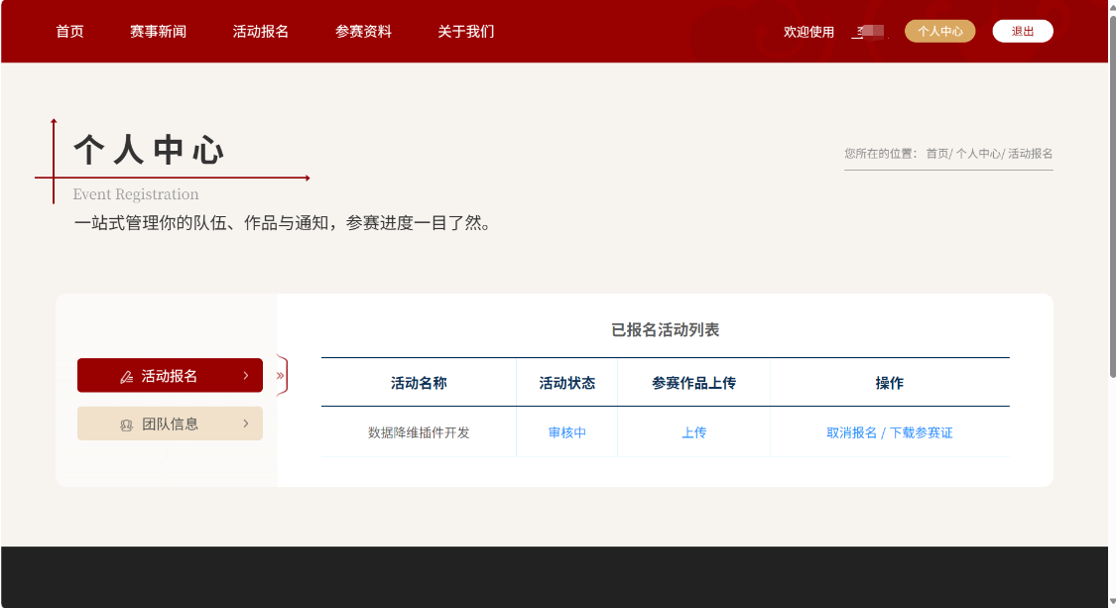Click 首页 in the breadcrumb trail
This screenshot has height=608, width=1116.
936,154
